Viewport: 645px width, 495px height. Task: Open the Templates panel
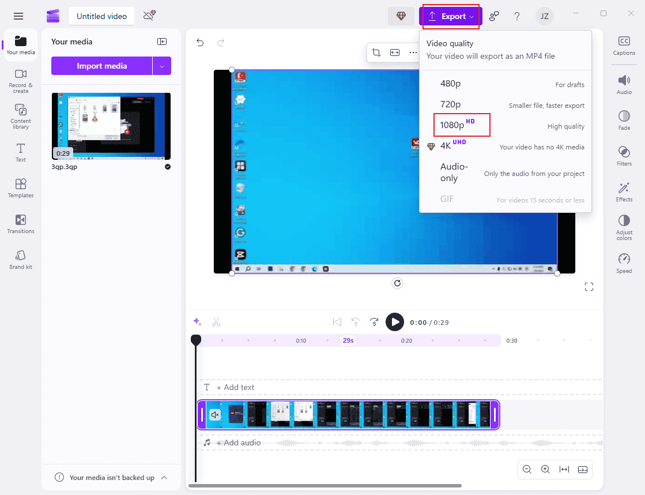(20, 189)
